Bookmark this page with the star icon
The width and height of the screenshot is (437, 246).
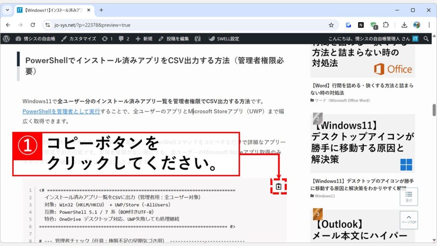point(331,25)
